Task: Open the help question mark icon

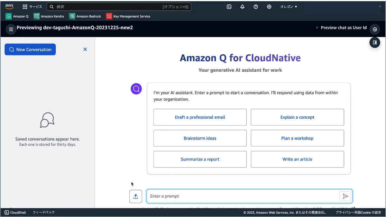Action: (256, 7)
